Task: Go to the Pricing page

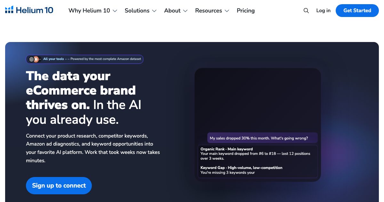Action: [x=246, y=11]
